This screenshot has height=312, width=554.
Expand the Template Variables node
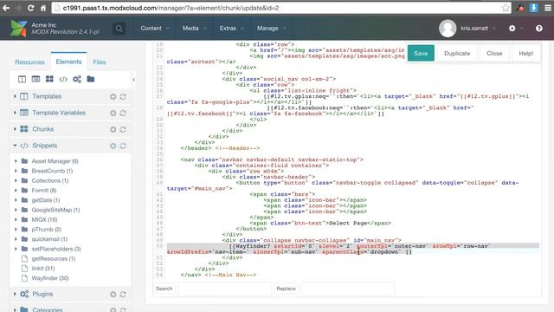[x=15, y=113]
